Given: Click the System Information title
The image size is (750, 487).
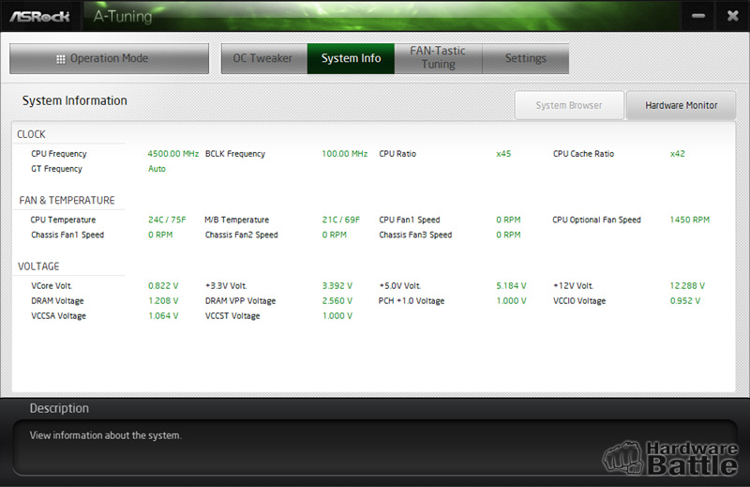Looking at the screenshot, I should (75, 100).
